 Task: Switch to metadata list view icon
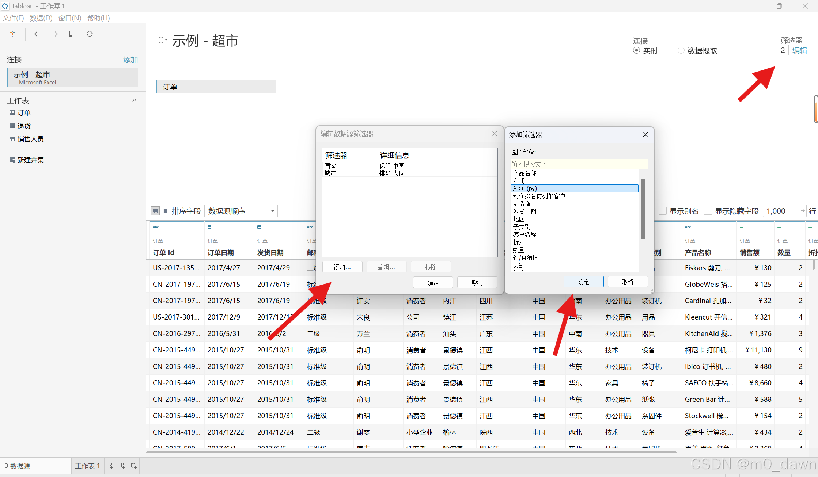(x=165, y=211)
